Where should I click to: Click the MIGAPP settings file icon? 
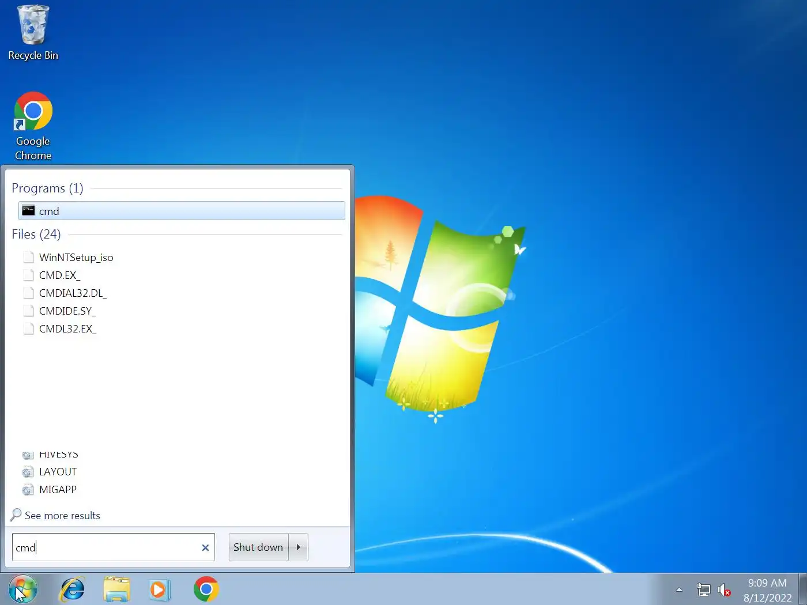[x=28, y=490]
